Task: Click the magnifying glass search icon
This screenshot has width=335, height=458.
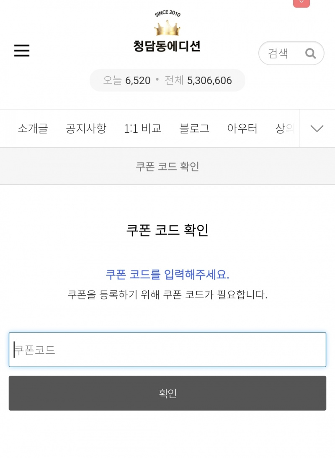Action: [x=310, y=53]
